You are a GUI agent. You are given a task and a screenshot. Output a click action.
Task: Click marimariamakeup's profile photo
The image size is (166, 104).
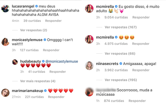5,93
